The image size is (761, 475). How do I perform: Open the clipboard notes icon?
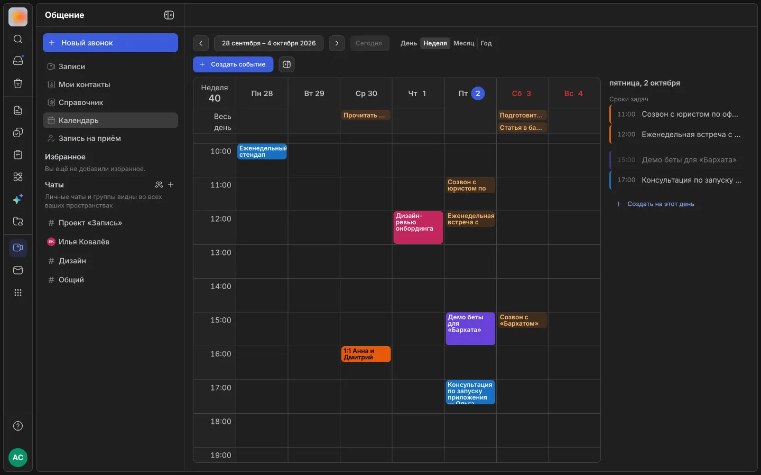(x=18, y=155)
